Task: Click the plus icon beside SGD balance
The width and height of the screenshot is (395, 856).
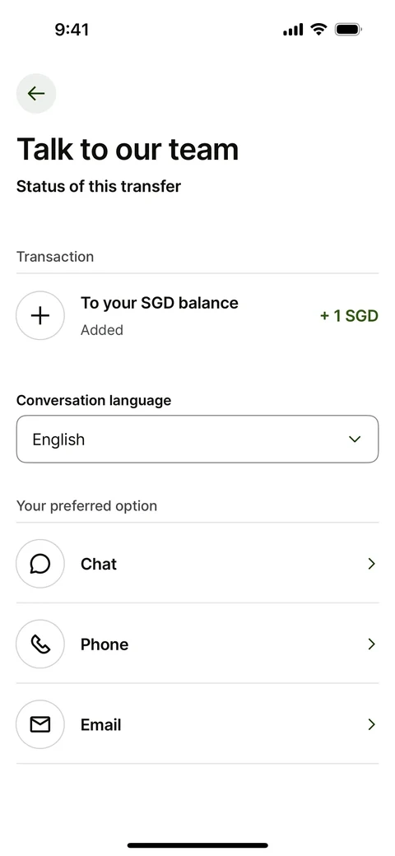Action: coord(40,315)
